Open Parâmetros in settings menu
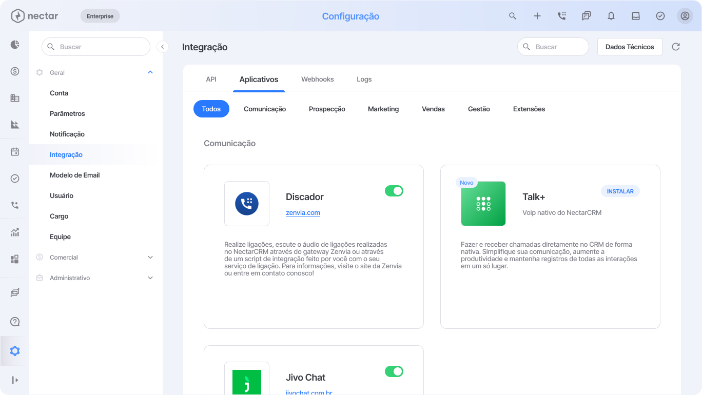The width and height of the screenshot is (702, 395). pyautogui.click(x=67, y=113)
